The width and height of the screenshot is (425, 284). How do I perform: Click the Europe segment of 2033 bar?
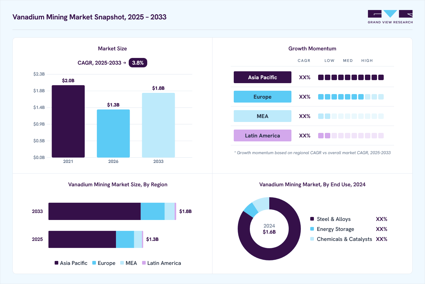(x=153, y=211)
